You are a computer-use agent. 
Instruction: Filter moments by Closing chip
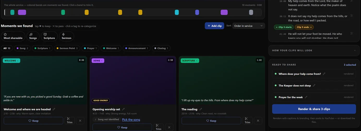pyautogui.click(x=161, y=48)
